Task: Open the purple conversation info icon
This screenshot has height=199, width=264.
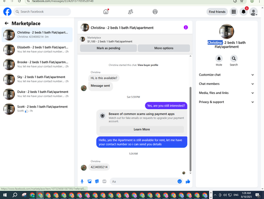Action: (x=186, y=27)
